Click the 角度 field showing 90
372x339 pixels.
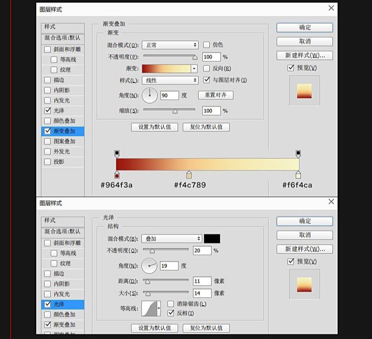pos(170,96)
